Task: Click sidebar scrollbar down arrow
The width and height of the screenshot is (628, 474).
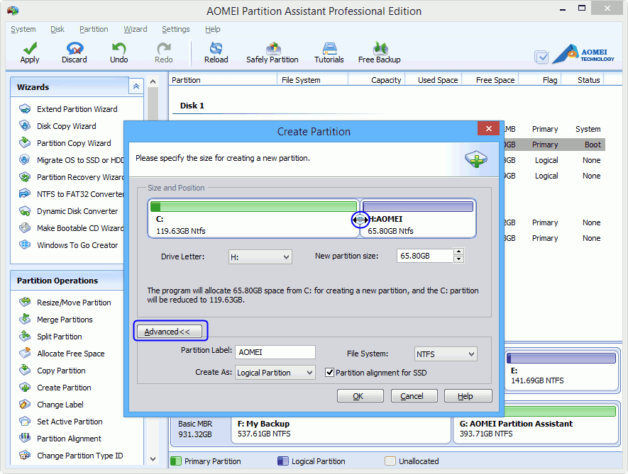Action: [x=153, y=459]
